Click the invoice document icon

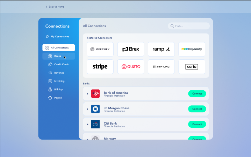[x=50, y=81]
